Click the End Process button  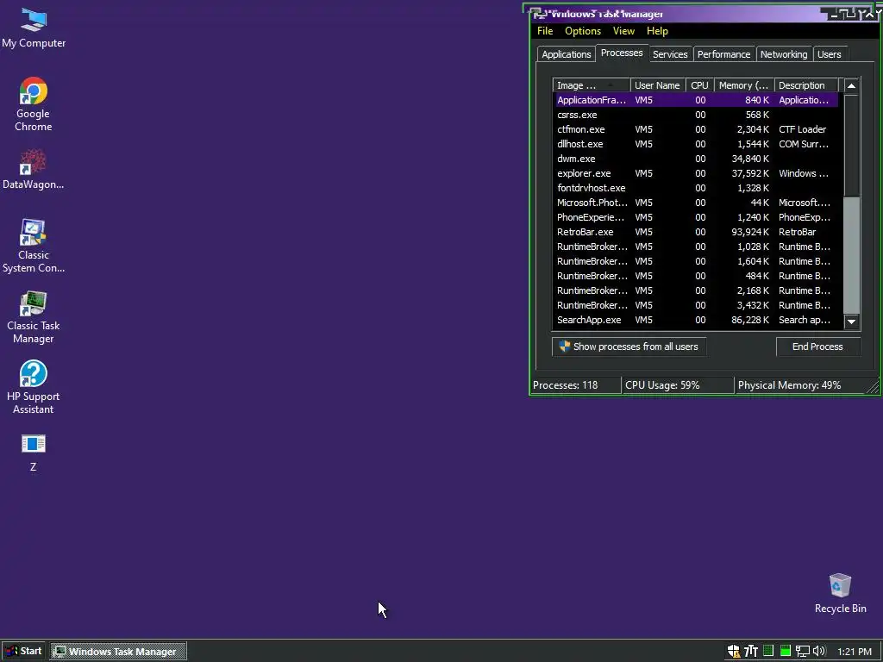[817, 347]
